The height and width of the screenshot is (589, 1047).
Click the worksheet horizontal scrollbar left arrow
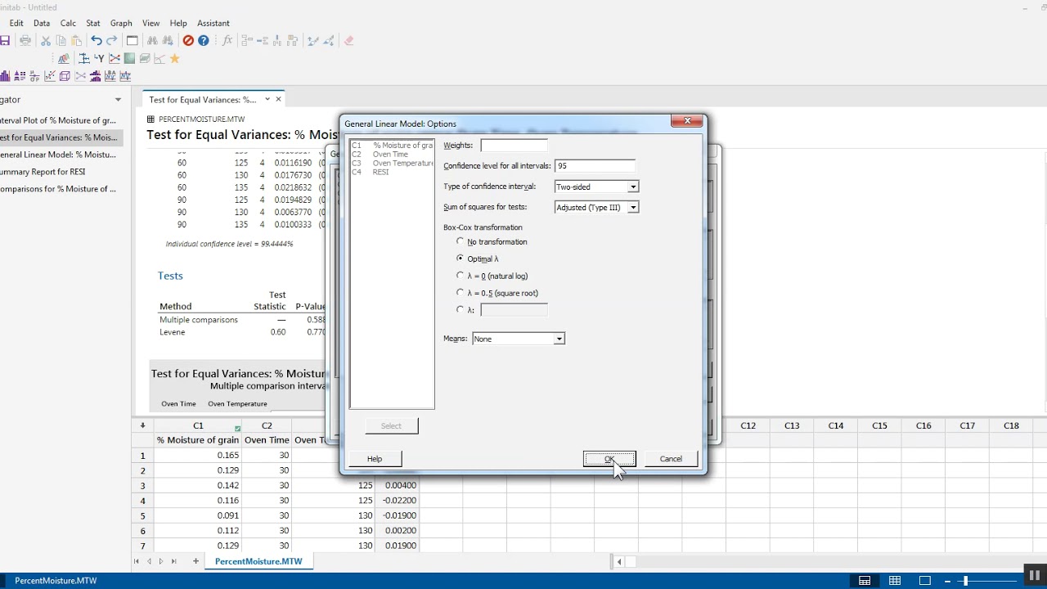[x=620, y=561]
